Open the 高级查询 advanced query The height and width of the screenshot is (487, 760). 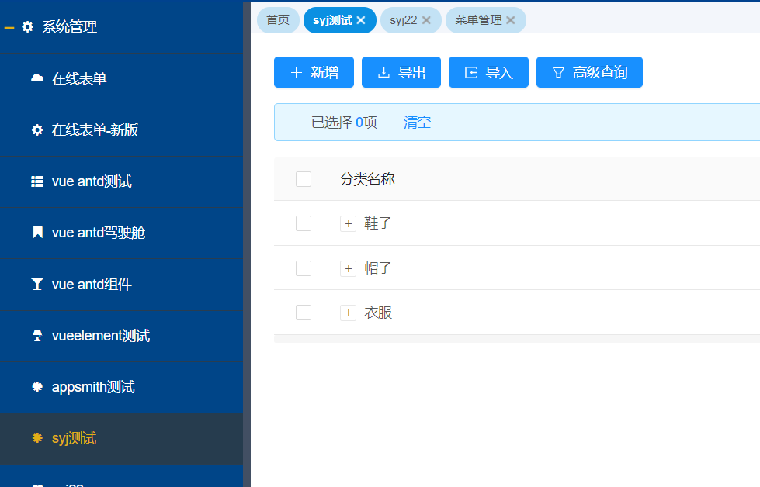coord(589,72)
